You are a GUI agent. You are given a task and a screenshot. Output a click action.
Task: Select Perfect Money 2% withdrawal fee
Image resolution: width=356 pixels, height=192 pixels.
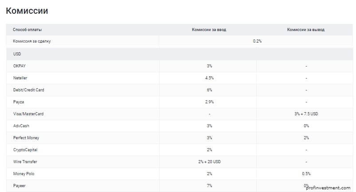tap(306, 138)
